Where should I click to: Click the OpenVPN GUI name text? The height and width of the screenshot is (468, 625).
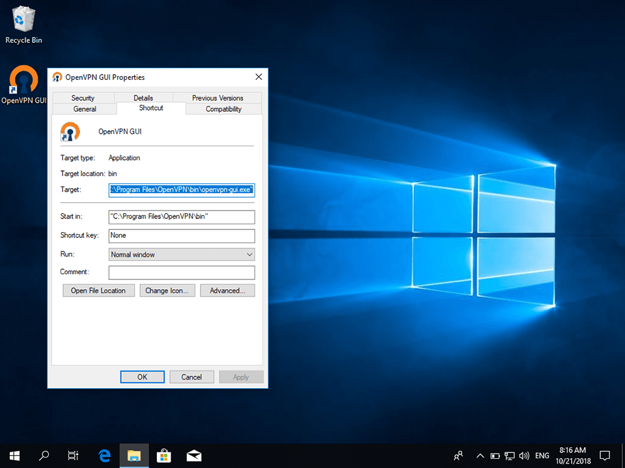[x=120, y=131]
